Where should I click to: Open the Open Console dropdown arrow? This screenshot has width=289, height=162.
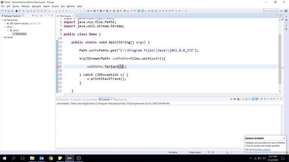click(x=274, y=99)
